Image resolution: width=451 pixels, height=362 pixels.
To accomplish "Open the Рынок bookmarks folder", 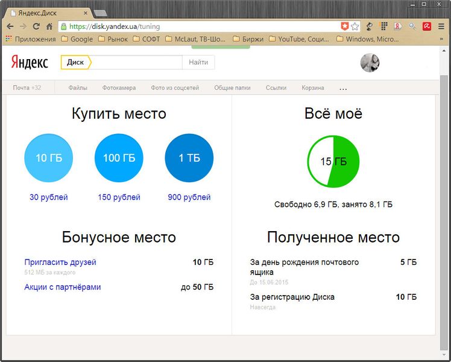I will pyautogui.click(x=113, y=39).
